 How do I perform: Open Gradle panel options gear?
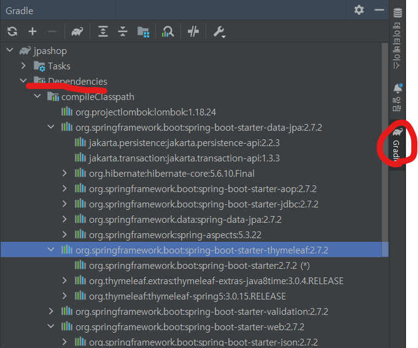tap(359, 10)
